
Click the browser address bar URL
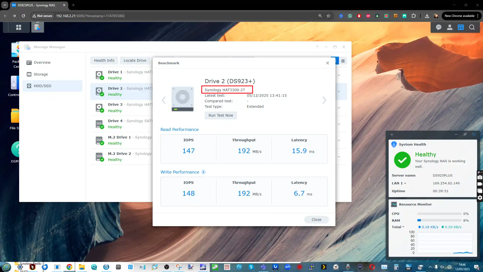[x=90, y=16]
